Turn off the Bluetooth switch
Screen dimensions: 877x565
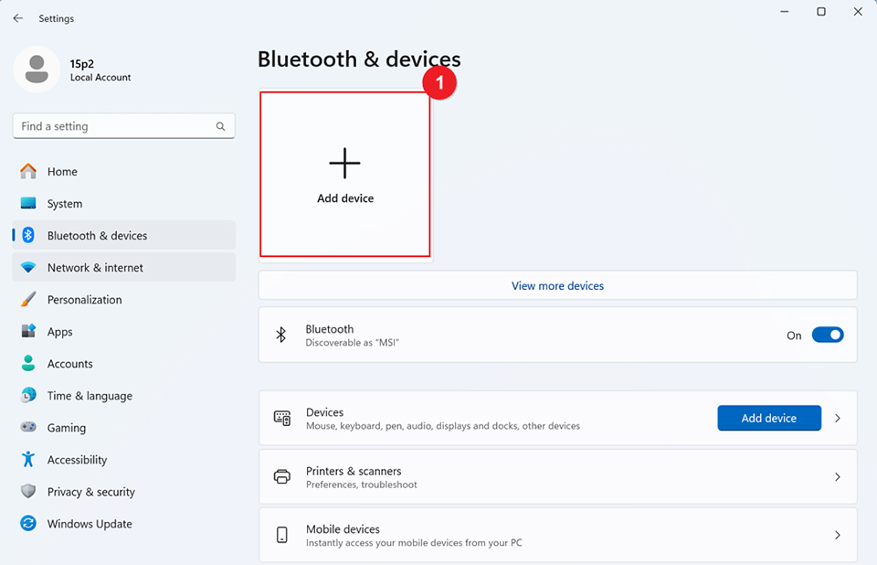pyautogui.click(x=828, y=335)
